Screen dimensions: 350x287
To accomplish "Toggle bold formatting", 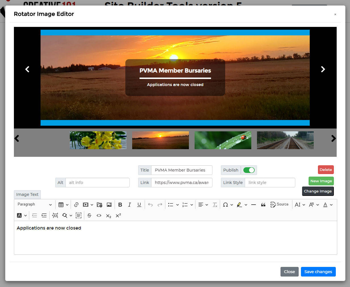I will click(120, 205).
